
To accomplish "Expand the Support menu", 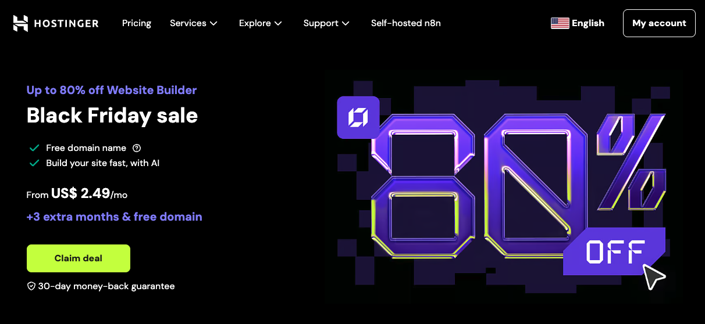I will point(326,23).
